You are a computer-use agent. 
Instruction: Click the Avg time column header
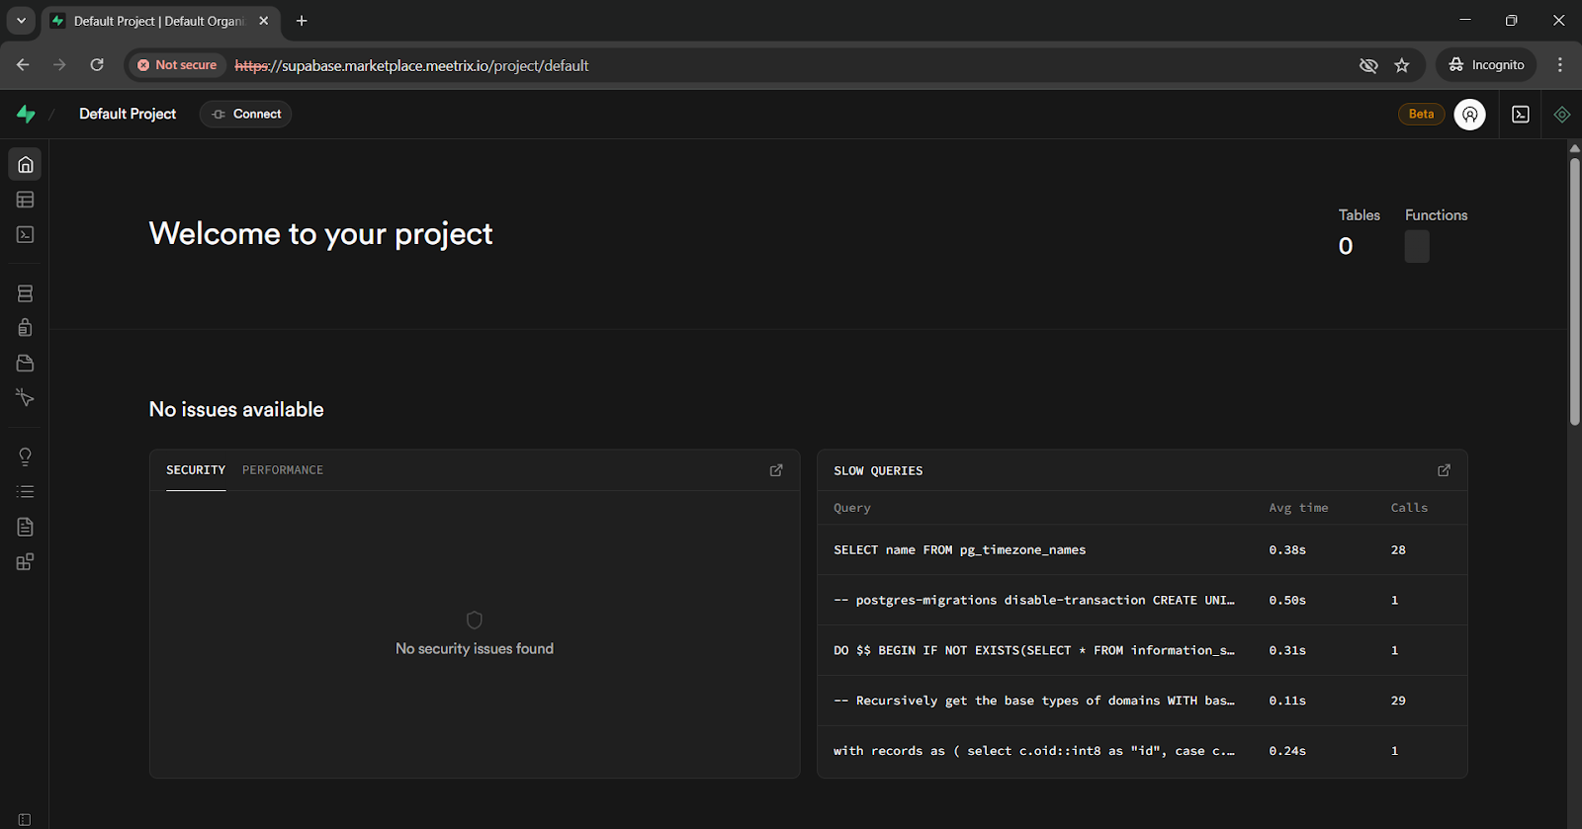(x=1298, y=508)
